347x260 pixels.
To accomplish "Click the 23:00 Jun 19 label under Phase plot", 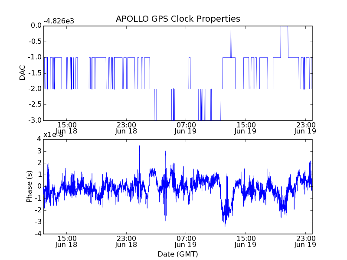I will (305, 241).
